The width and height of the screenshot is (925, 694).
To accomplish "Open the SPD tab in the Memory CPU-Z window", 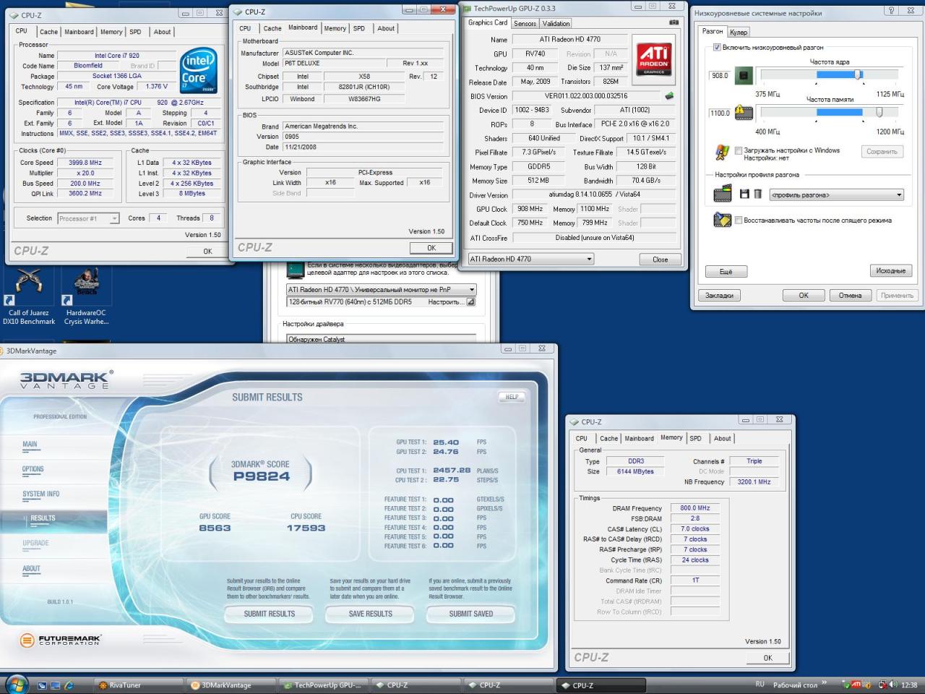I will pyautogui.click(x=695, y=438).
